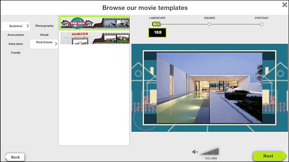Image resolution: width=289 pixels, height=162 pixels.
Task: Click the Next button
Action: tap(270, 156)
